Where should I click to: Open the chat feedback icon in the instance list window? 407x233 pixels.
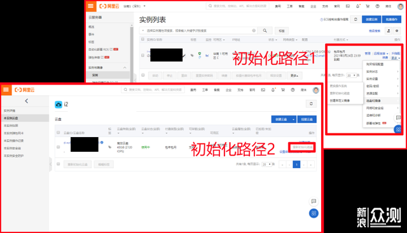[x=398, y=117]
